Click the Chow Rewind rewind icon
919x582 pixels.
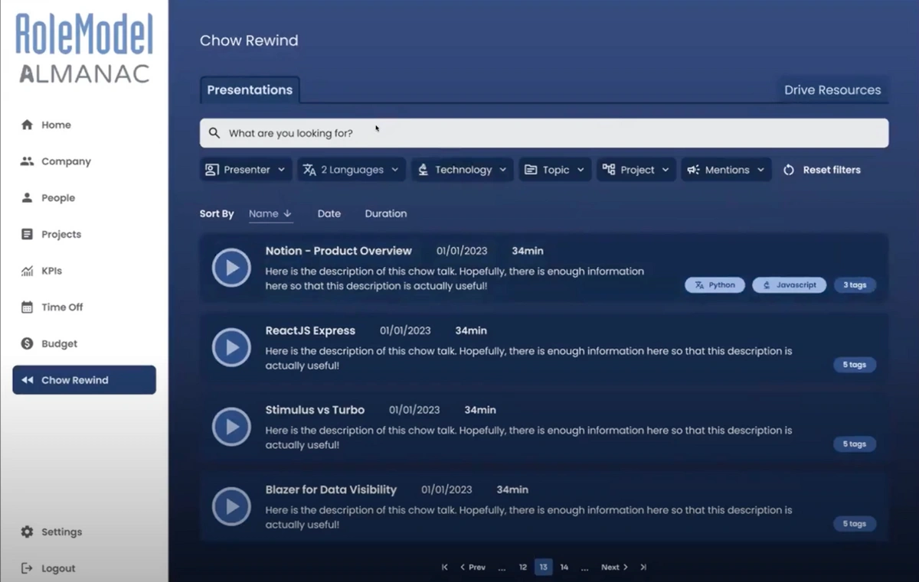click(28, 380)
